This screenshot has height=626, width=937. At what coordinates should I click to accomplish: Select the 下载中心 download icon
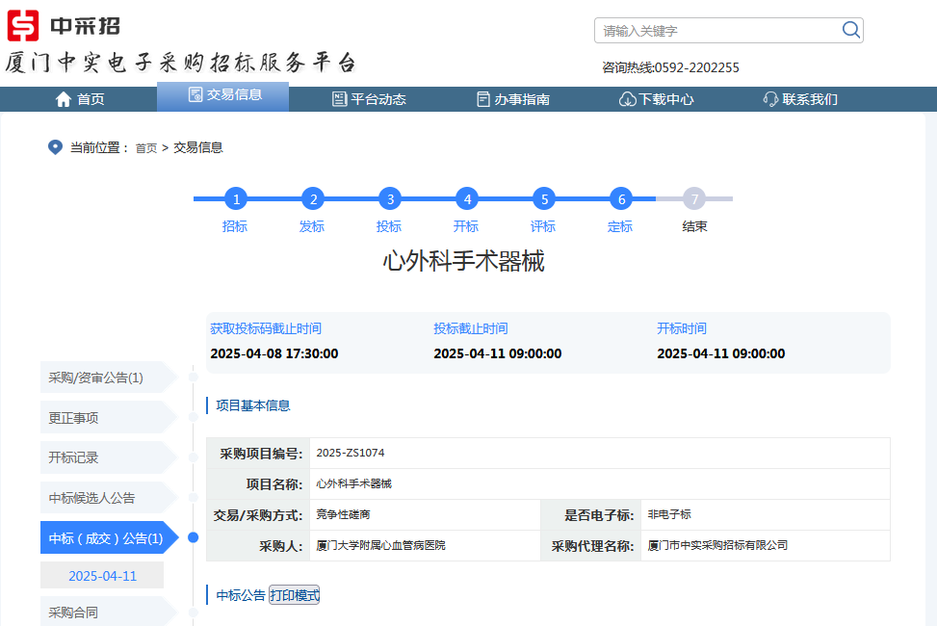tap(626, 98)
